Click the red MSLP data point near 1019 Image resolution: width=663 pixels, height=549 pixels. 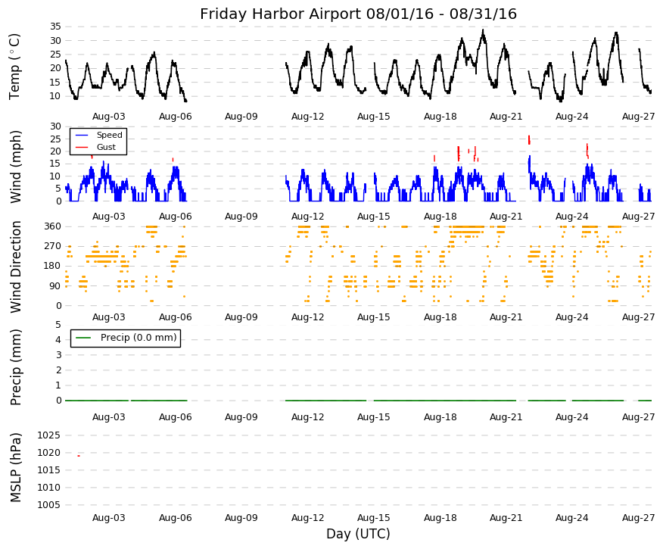pyautogui.click(x=79, y=456)
